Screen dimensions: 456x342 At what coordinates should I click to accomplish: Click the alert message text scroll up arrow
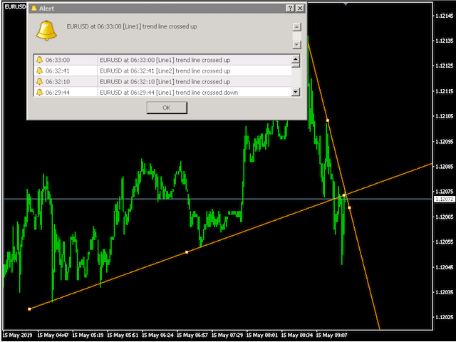[296, 27]
